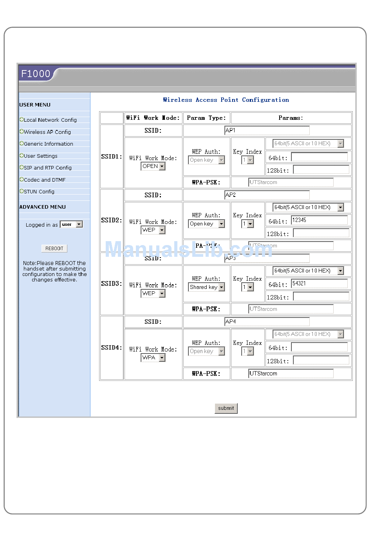Click SSID4 WPA-PSK field with UTStarcom
Screen dimensions: 372x541
click(x=291, y=374)
